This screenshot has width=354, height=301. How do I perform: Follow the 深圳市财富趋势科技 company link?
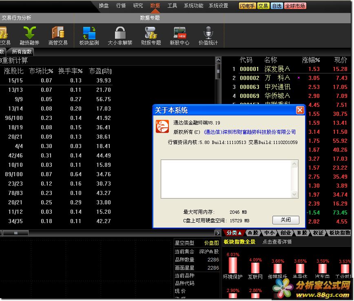(x=250, y=132)
